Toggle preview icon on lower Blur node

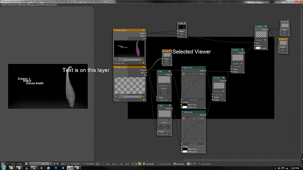click(170, 106)
